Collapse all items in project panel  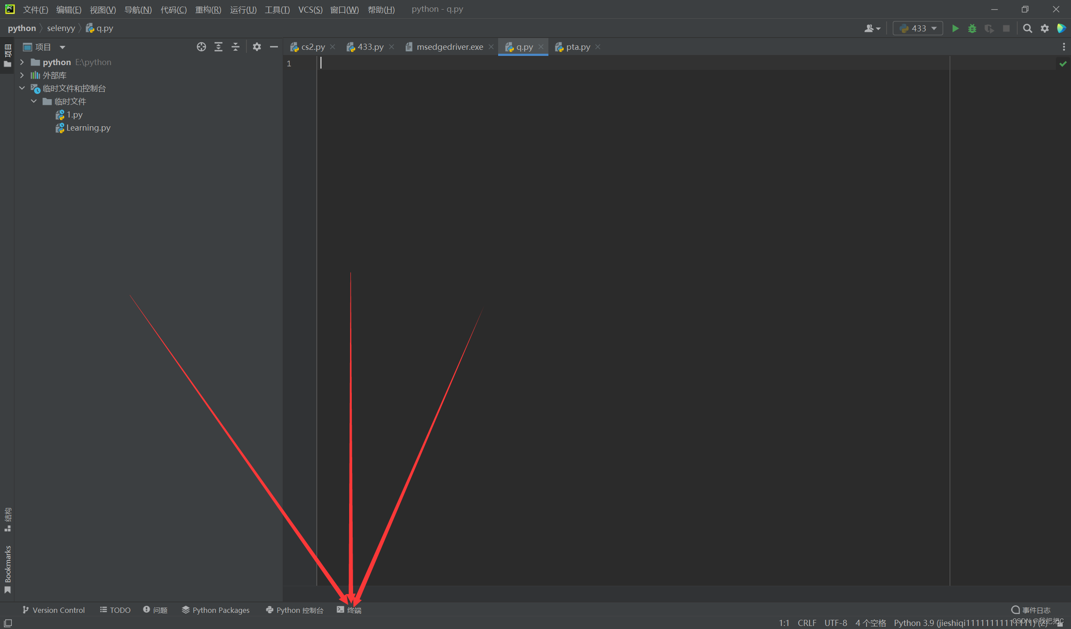pyautogui.click(x=236, y=47)
